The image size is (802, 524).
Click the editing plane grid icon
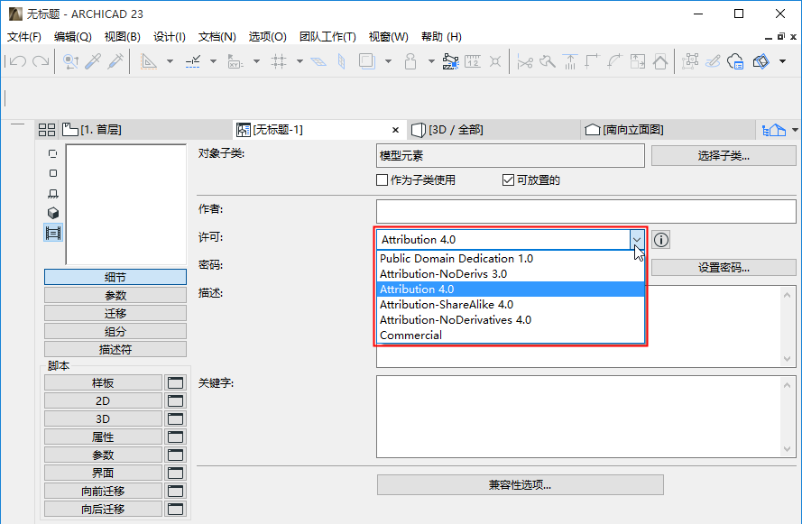[318, 62]
